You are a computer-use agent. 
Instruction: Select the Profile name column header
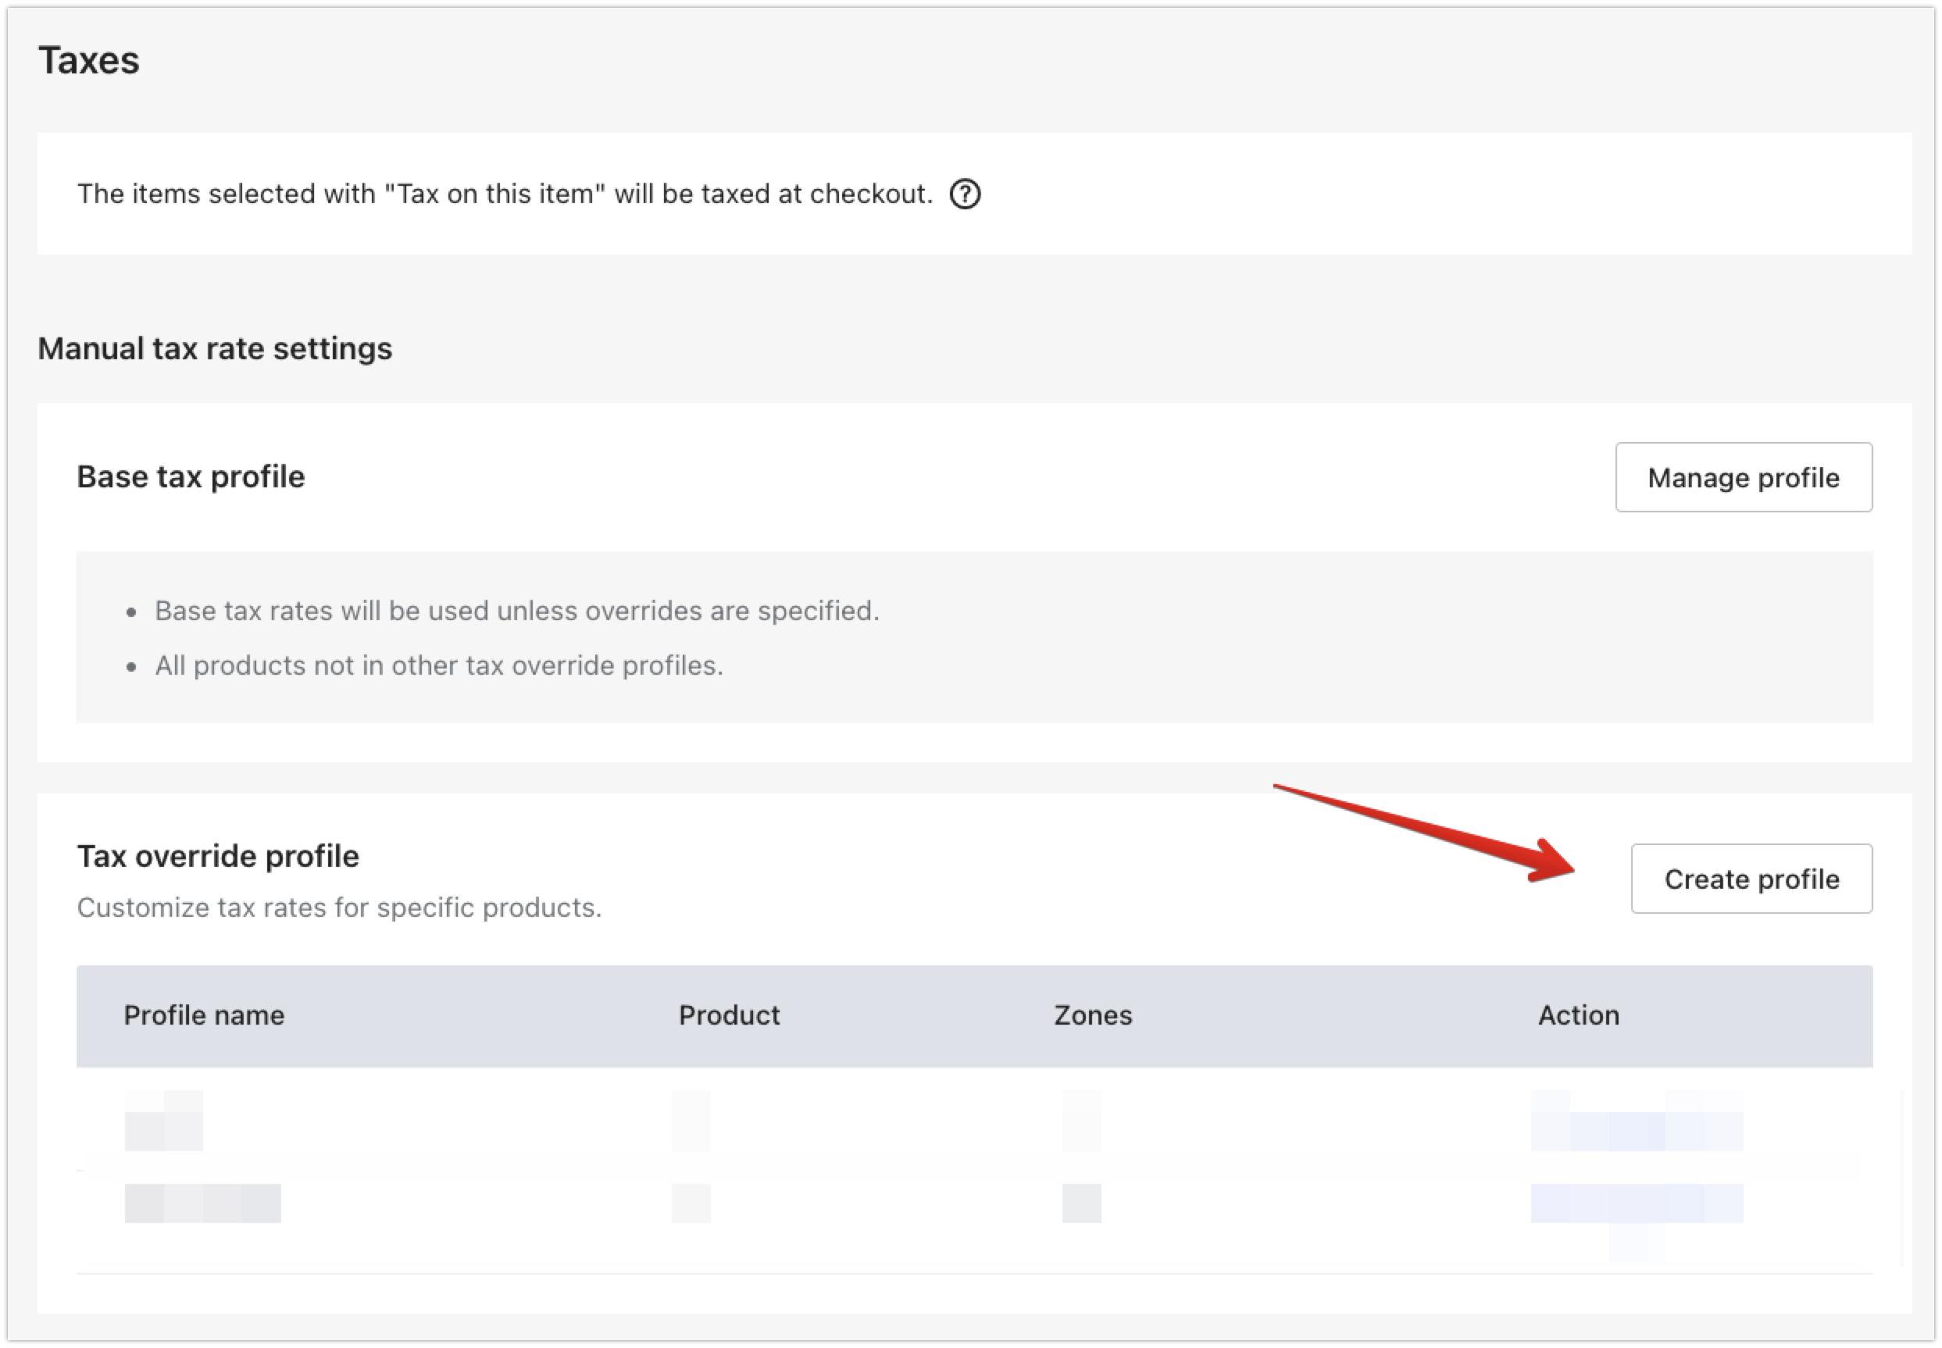pos(204,1015)
